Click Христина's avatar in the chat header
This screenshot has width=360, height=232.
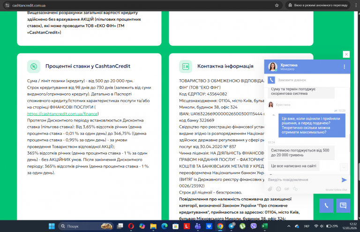point(273,67)
